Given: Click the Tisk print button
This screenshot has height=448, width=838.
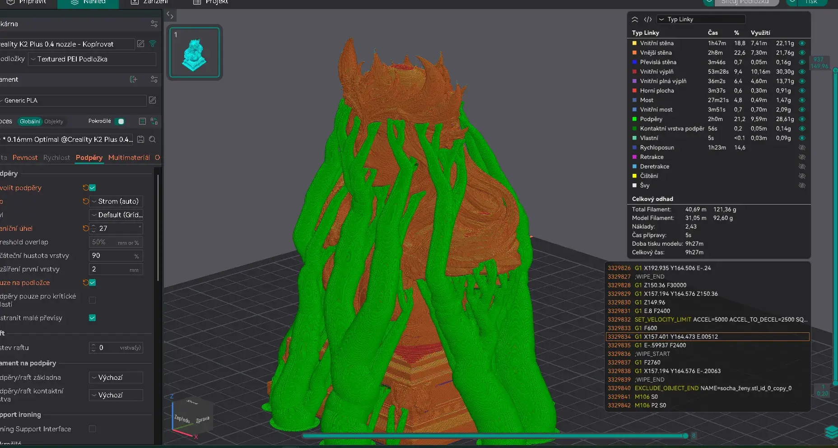Looking at the screenshot, I should click(811, 2).
